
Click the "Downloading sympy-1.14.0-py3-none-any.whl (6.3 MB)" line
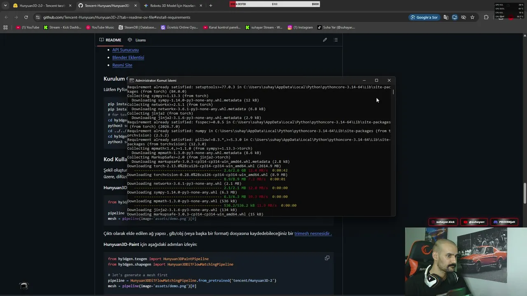click(x=182, y=192)
